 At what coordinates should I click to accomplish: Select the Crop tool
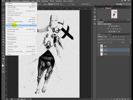tap(3, 21)
